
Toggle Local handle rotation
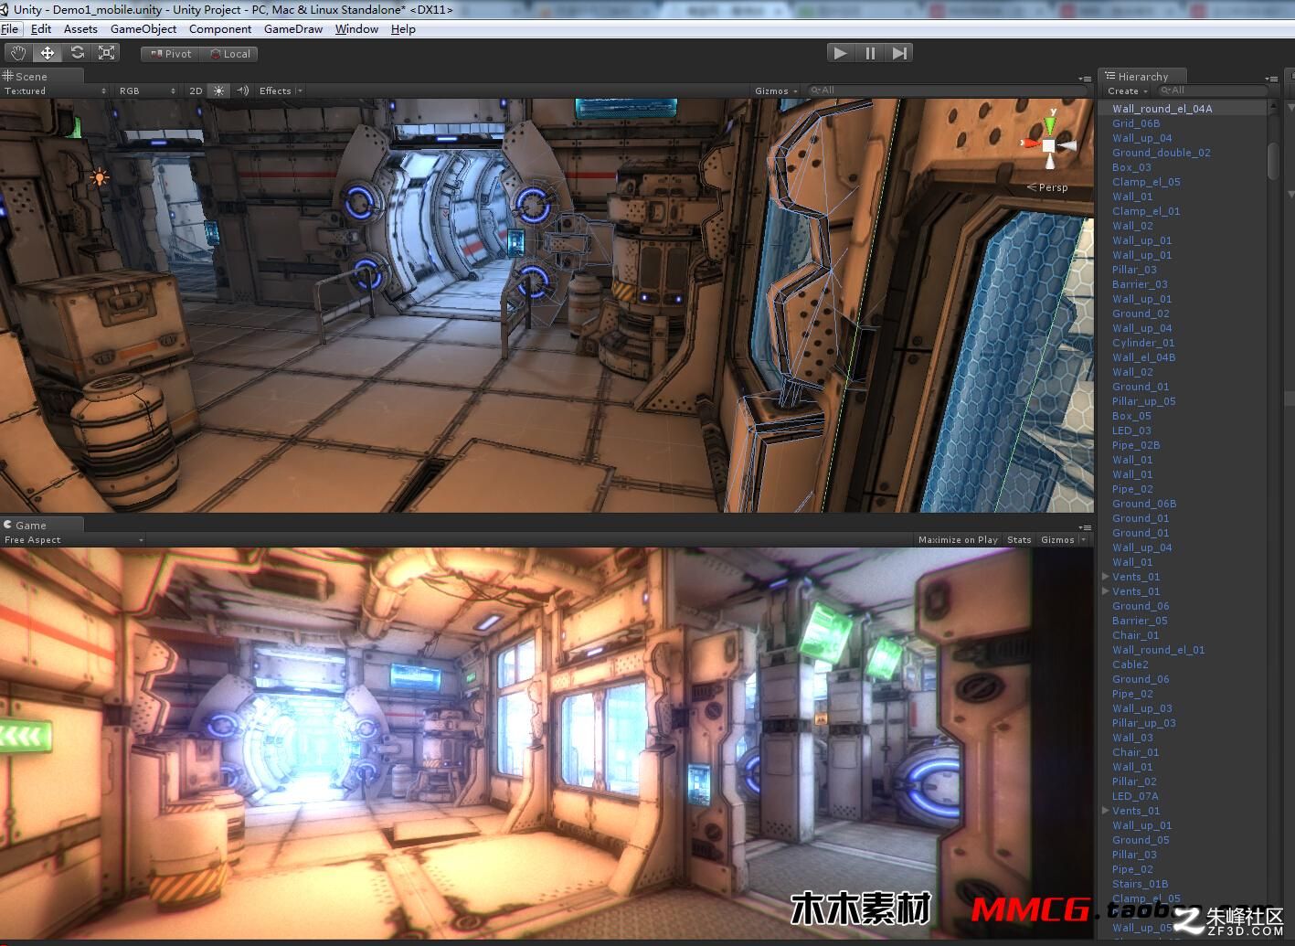[x=229, y=54]
